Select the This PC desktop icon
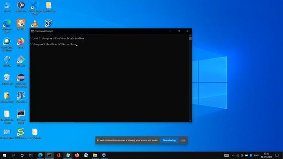This screenshot has width=283, height=159. pos(7,7)
